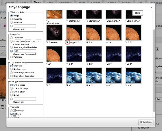Click the Custom text input field
The height and width of the screenshot is (131, 162).
click(x=25, y=26)
